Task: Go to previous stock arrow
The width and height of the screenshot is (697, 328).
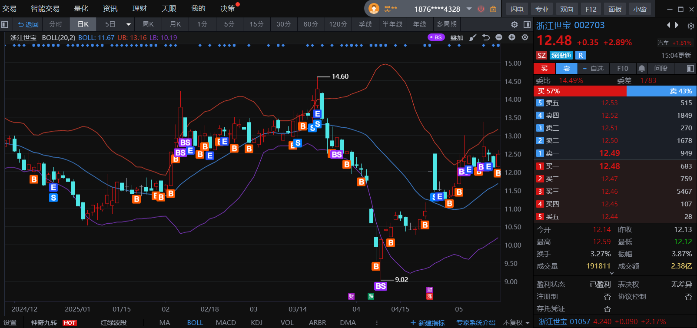Action: click(669, 25)
